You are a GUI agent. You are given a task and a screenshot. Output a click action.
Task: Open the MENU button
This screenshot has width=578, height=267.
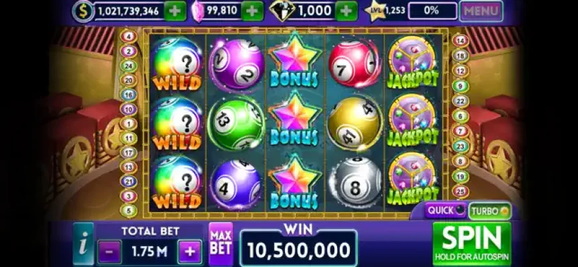[x=481, y=11]
